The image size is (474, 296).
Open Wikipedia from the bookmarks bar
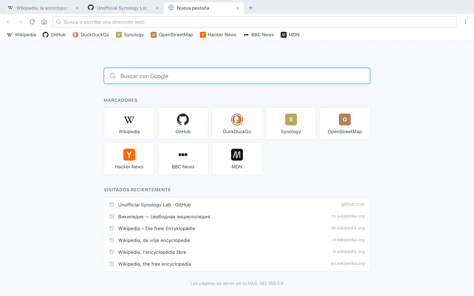click(x=21, y=35)
